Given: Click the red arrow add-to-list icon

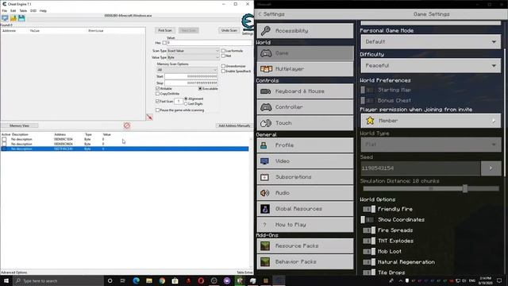Looking at the screenshot, I should click(x=149, y=117).
